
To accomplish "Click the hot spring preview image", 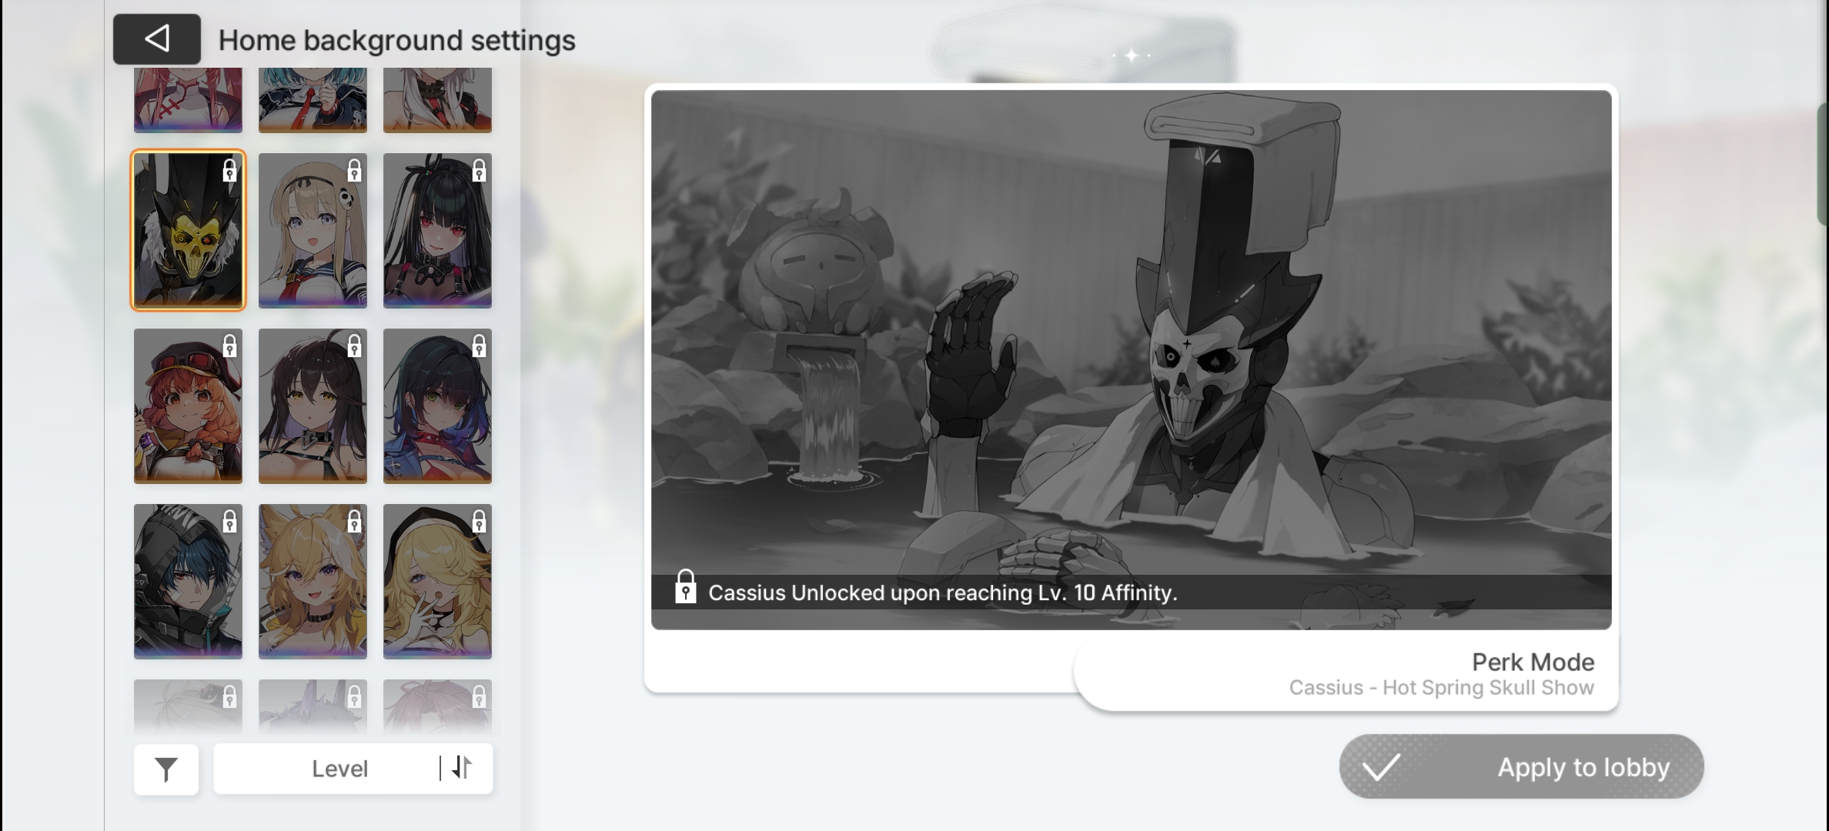I will point(1130,339).
